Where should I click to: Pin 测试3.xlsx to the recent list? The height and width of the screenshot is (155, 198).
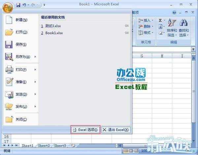pyautogui.click(x=126, y=26)
